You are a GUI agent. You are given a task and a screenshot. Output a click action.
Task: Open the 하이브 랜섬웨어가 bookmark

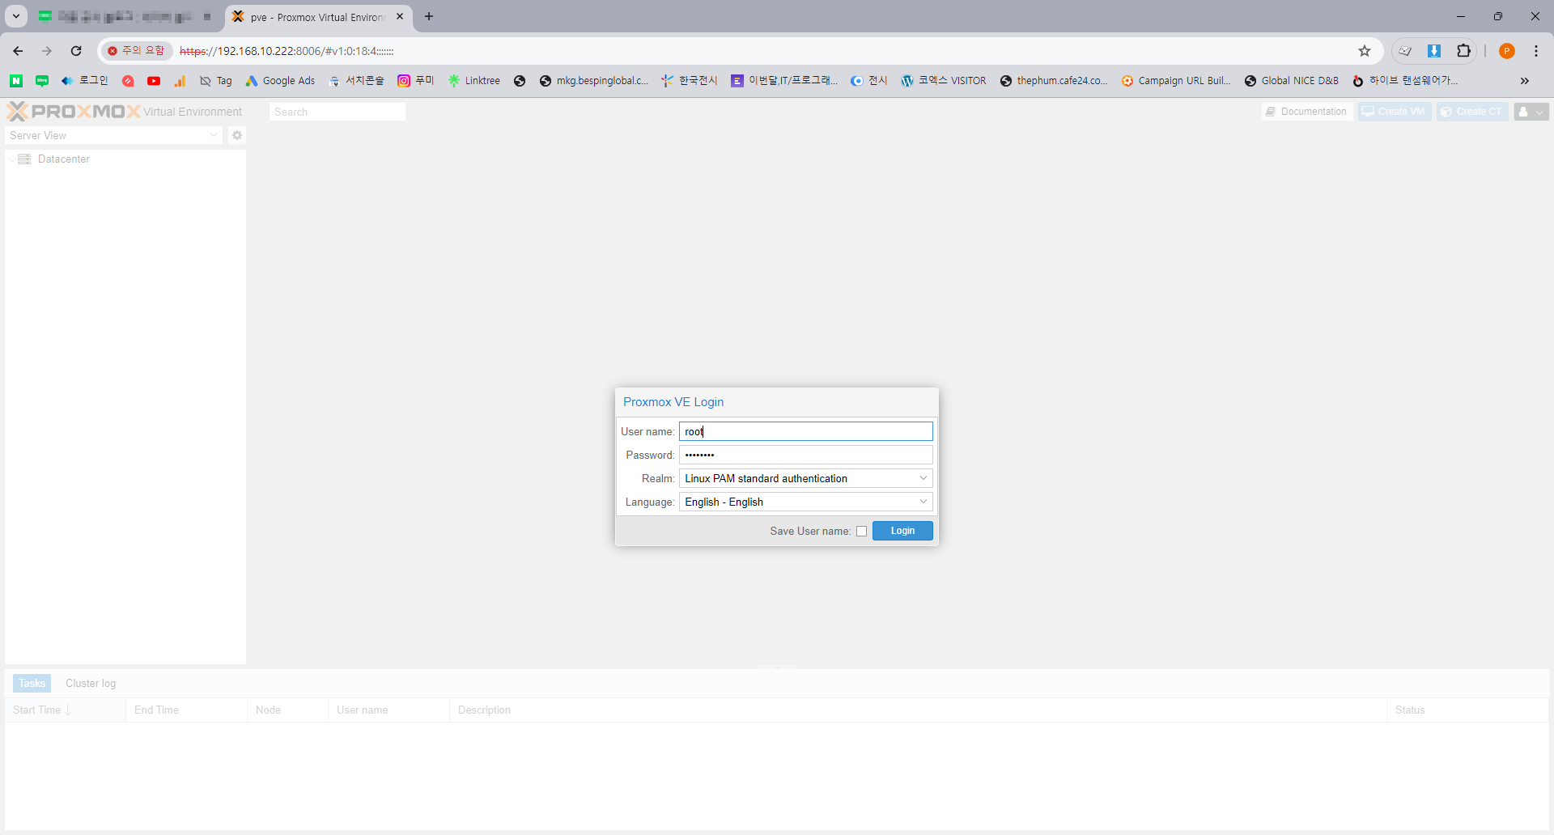1405,81
